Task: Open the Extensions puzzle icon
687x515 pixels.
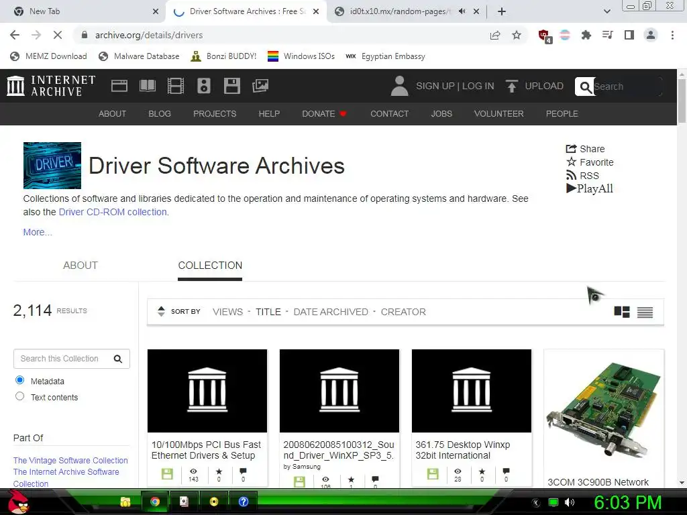Action: [586, 35]
